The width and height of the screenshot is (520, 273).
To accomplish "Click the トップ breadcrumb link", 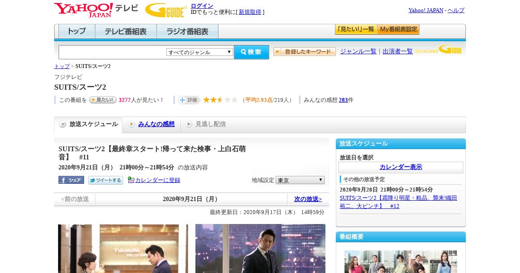I will coord(62,66).
